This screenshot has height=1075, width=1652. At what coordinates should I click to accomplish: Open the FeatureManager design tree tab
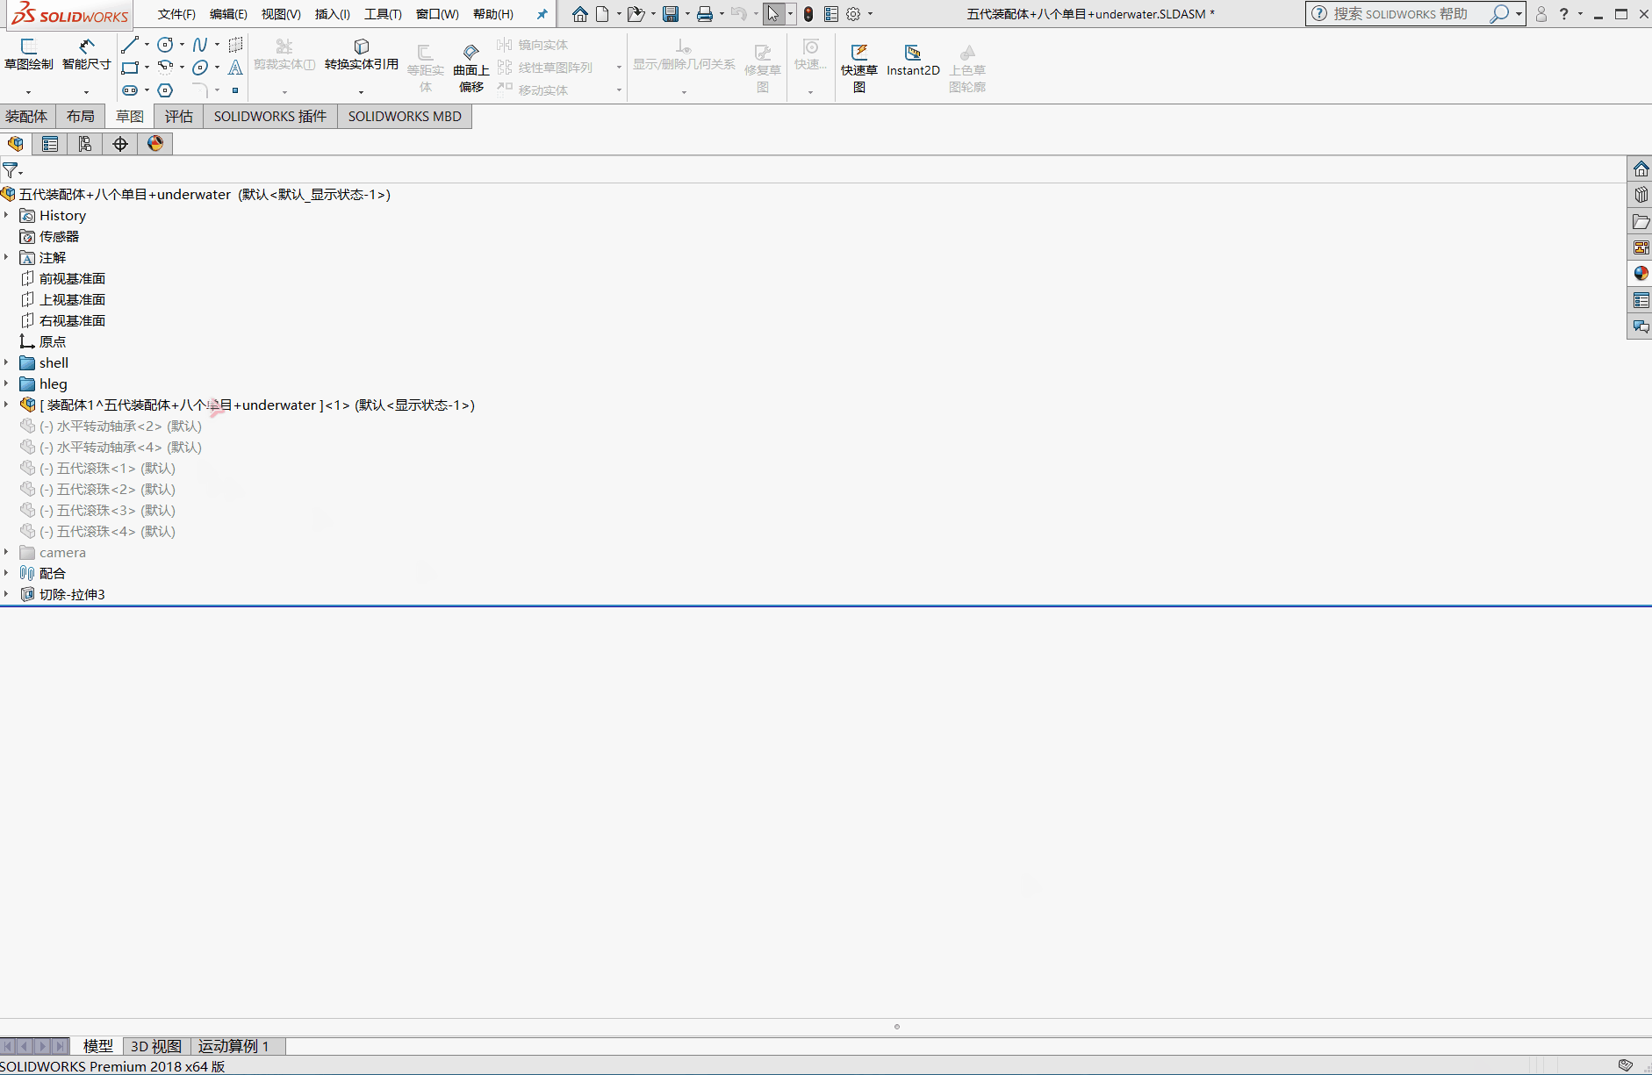click(16, 144)
